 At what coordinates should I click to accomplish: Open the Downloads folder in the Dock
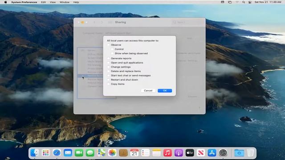click(239, 153)
